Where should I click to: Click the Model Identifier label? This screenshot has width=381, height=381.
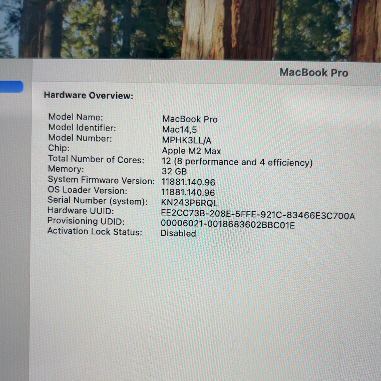(82, 128)
